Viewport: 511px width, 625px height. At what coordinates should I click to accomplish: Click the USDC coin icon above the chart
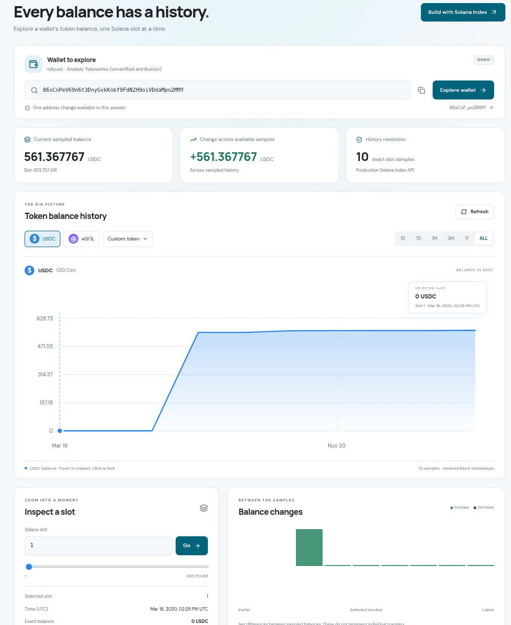point(30,270)
